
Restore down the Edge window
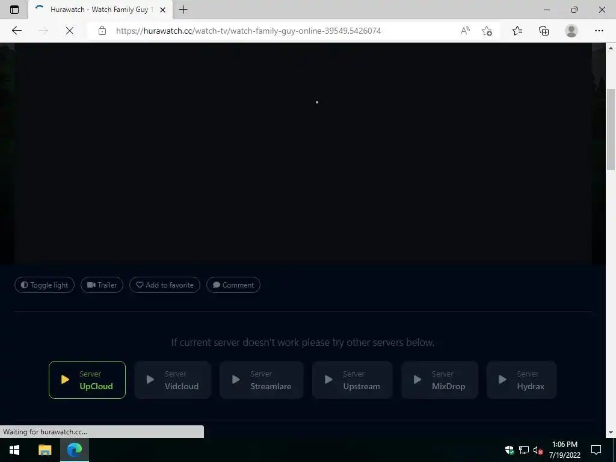[x=574, y=10]
